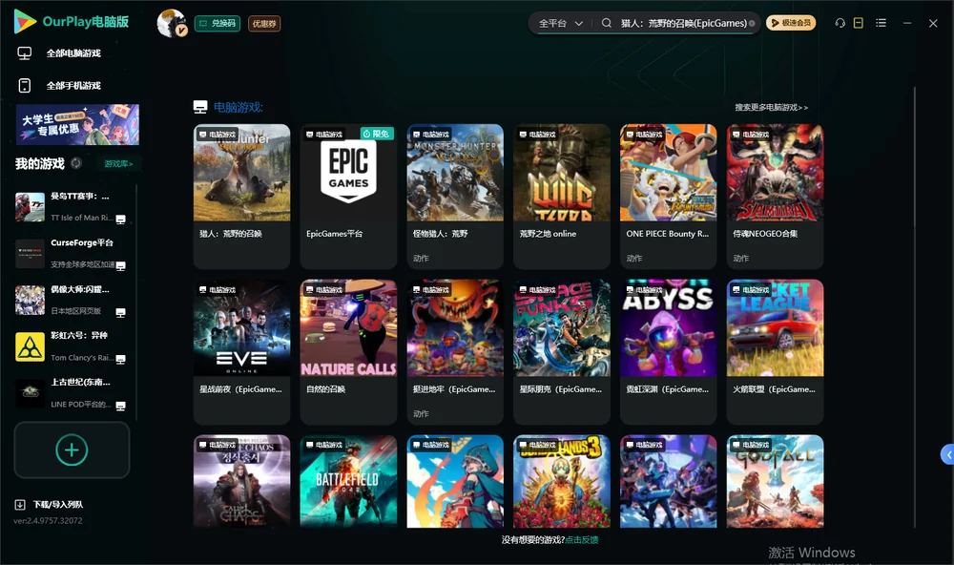This screenshot has width=954, height=565.
Task: Open 偶像大师 in my games list
Action: 72,300
